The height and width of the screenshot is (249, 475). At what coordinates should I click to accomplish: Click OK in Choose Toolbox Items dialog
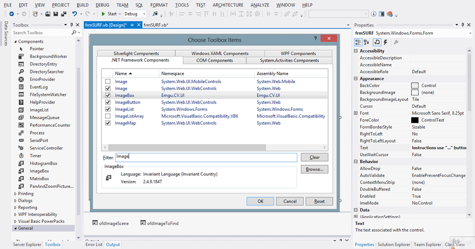tap(260, 201)
